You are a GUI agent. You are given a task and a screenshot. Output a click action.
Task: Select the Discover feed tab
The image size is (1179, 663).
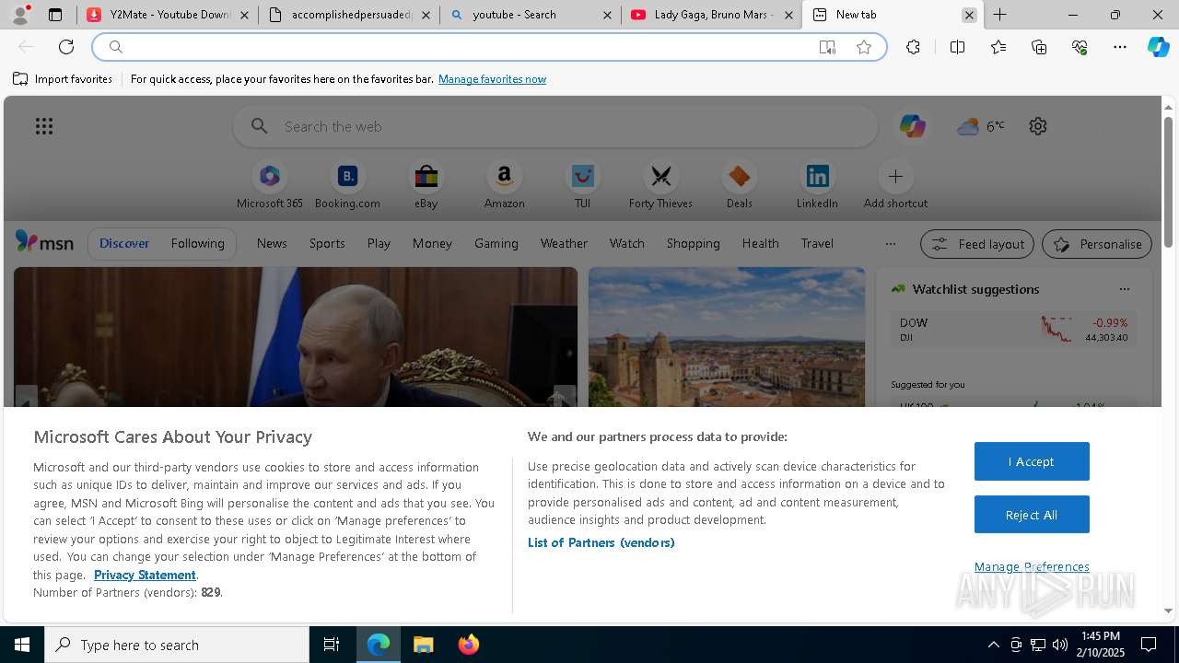point(124,243)
